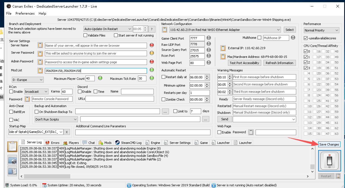Open the Preferences menu

pyautogui.click(x=25, y=13)
